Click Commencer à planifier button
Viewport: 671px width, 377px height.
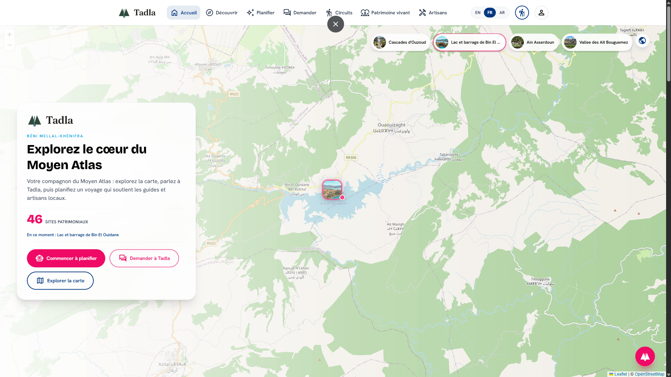[66, 258]
